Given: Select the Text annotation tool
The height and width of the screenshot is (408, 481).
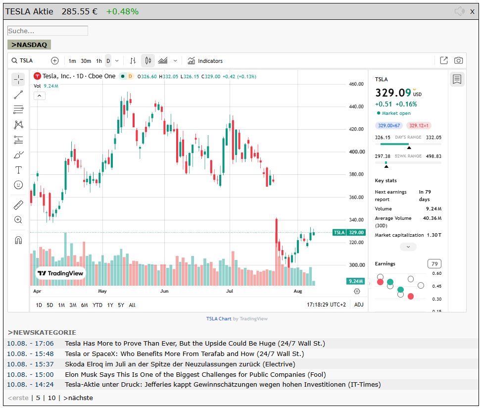Looking at the screenshot, I should pyautogui.click(x=18, y=170).
